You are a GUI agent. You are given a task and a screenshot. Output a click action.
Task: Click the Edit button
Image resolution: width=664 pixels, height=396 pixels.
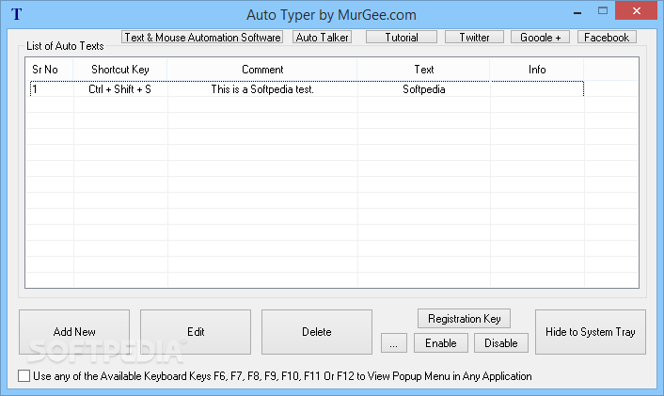[x=196, y=332]
